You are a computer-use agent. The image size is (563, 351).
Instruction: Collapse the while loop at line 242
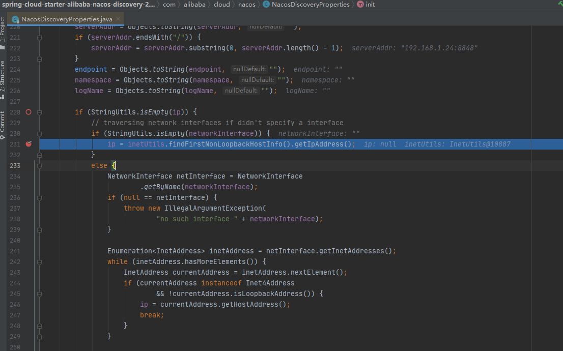pos(39,261)
